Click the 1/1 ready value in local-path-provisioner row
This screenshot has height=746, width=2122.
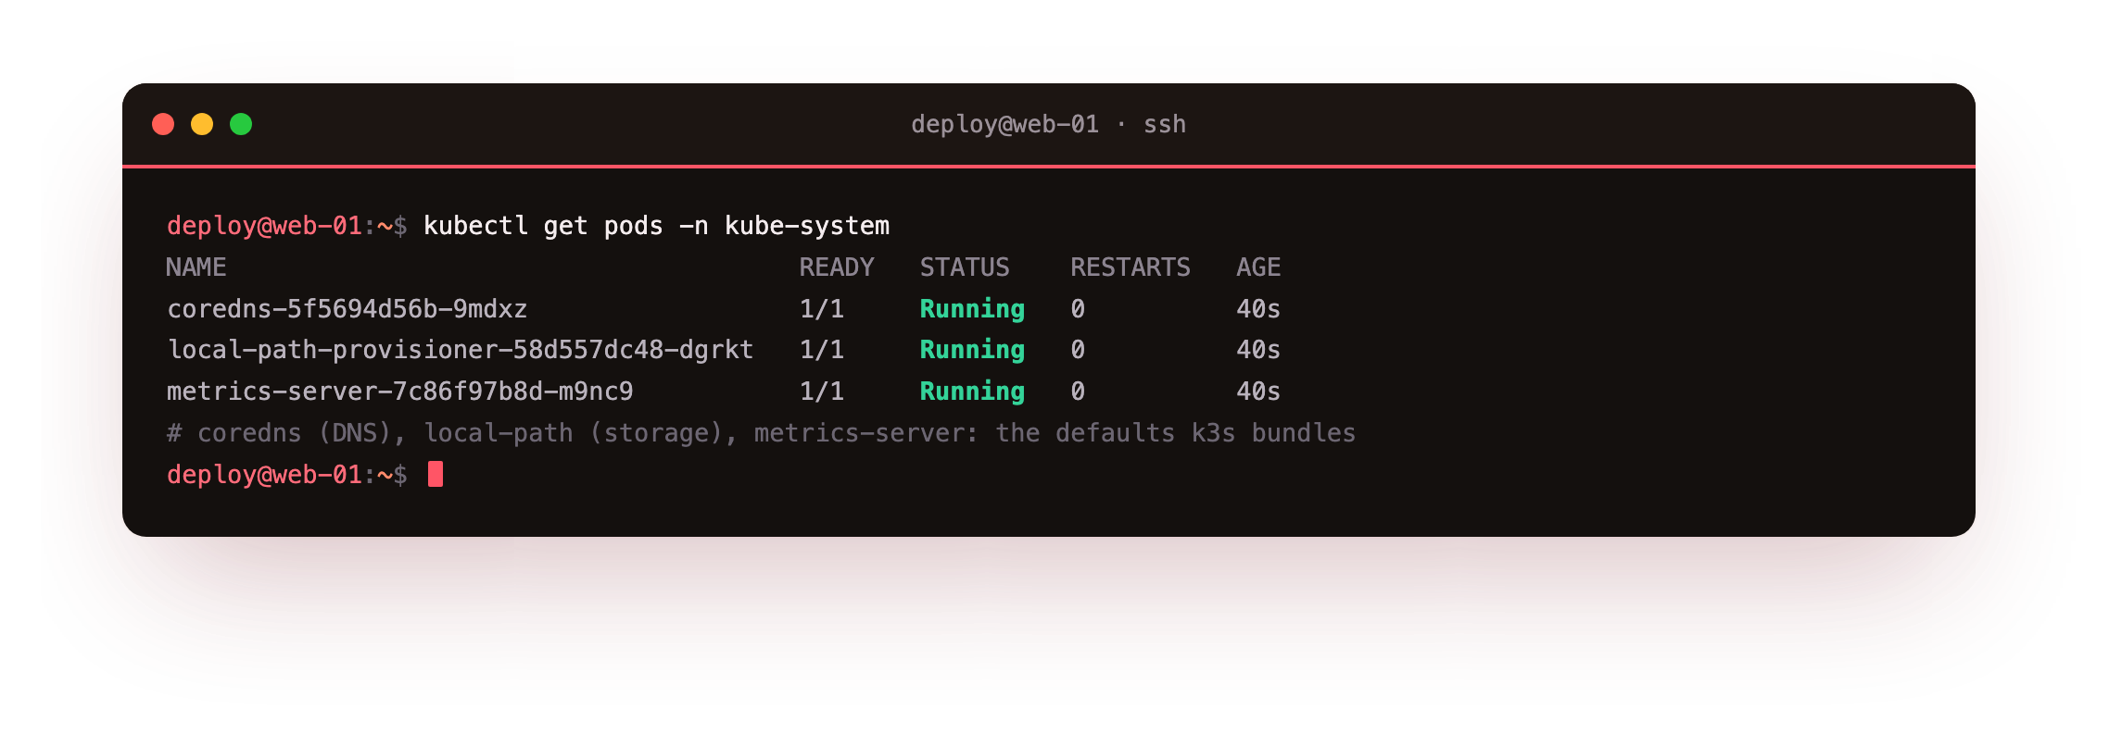pos(822,350)
